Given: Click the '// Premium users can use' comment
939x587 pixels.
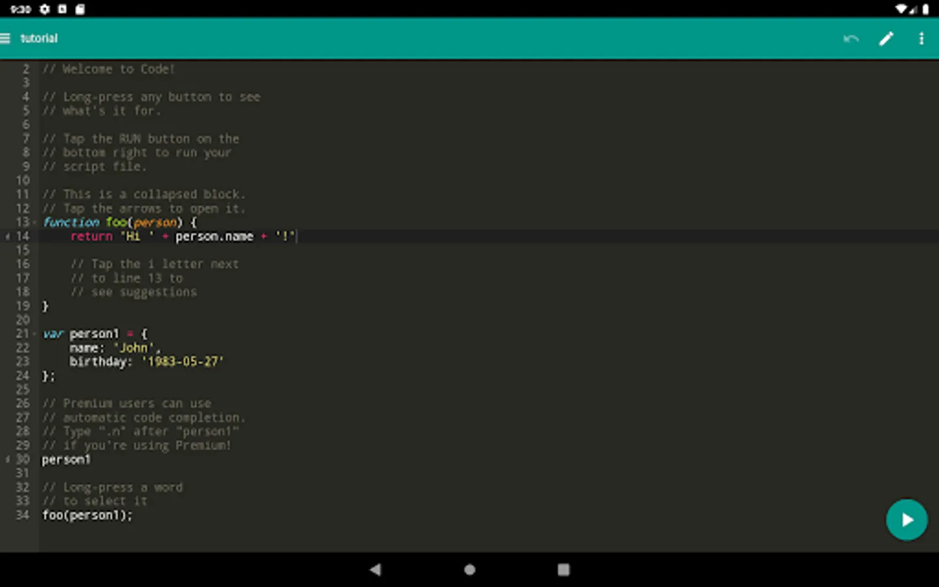Looking at the screenshot, I should [x=127, y=404].
